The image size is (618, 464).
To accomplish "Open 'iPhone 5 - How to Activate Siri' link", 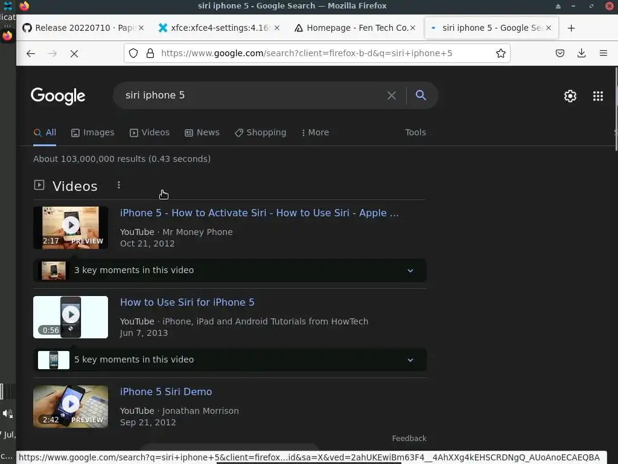I will pyautogui.click(x=260, y=213).
